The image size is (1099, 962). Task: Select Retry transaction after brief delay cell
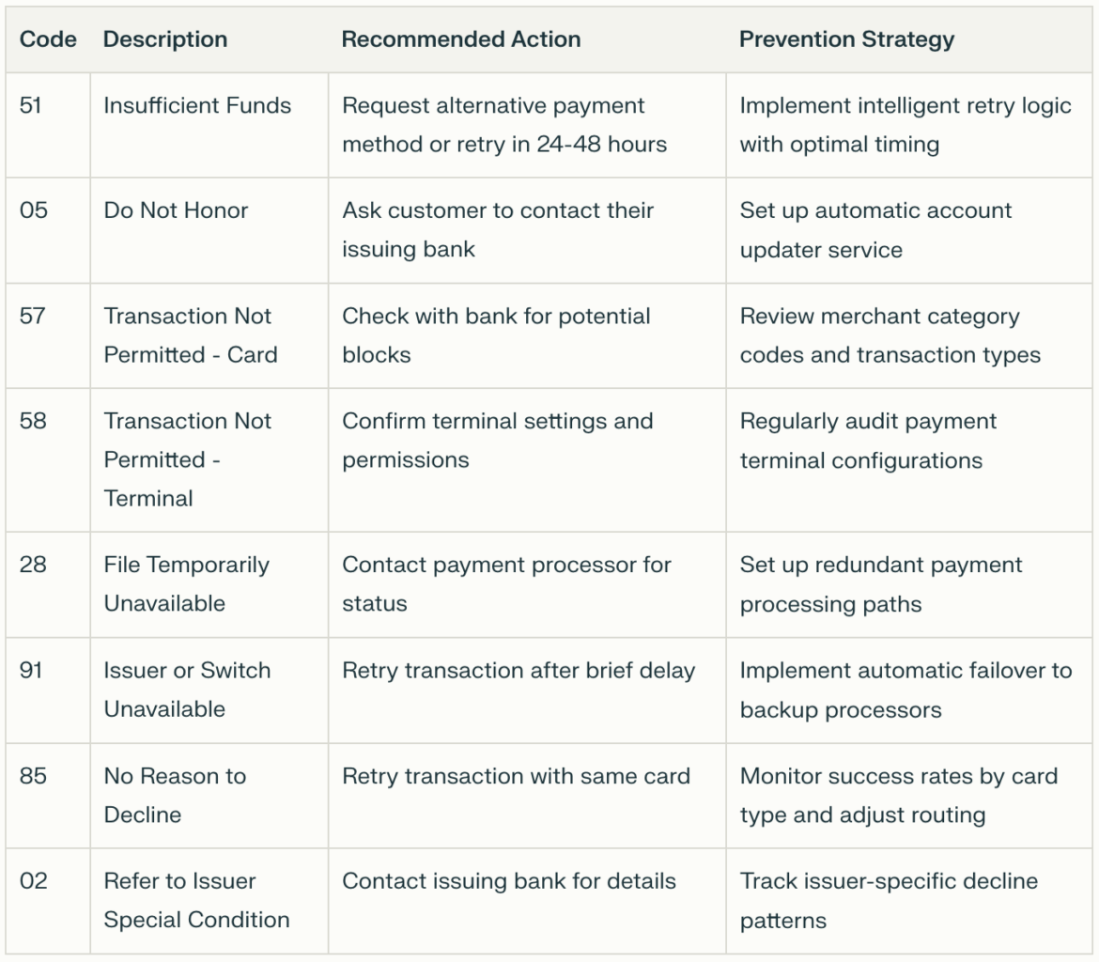(x=519, y=671)
